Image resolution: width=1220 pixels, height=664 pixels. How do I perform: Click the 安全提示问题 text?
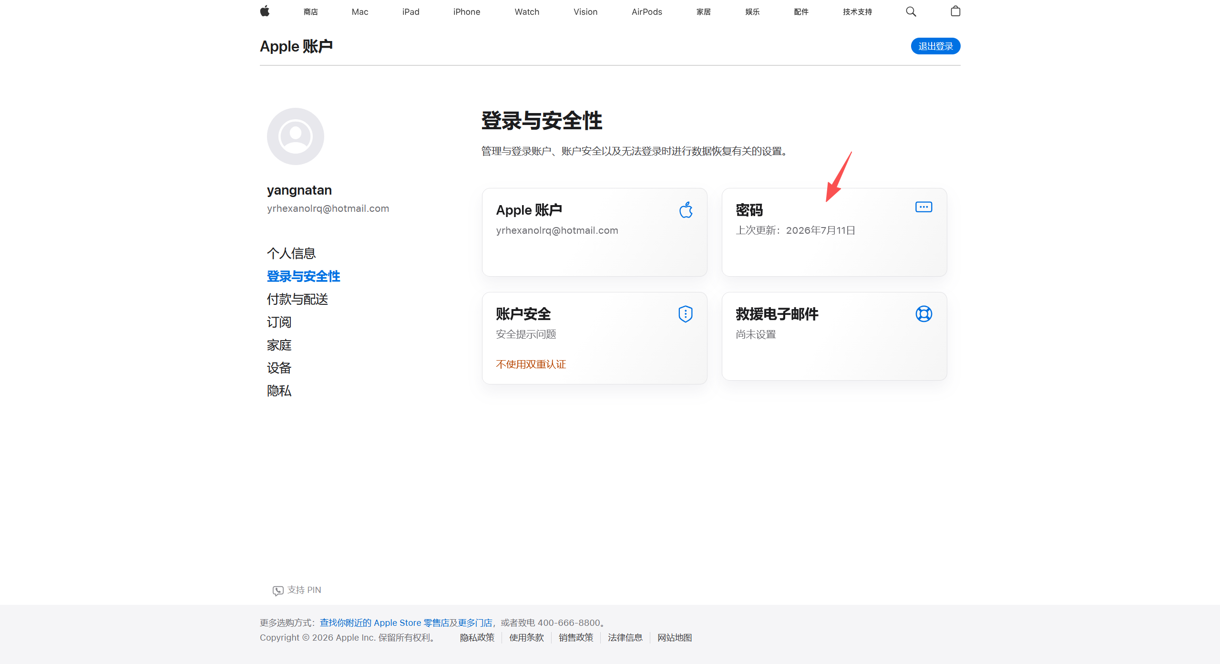526,334
